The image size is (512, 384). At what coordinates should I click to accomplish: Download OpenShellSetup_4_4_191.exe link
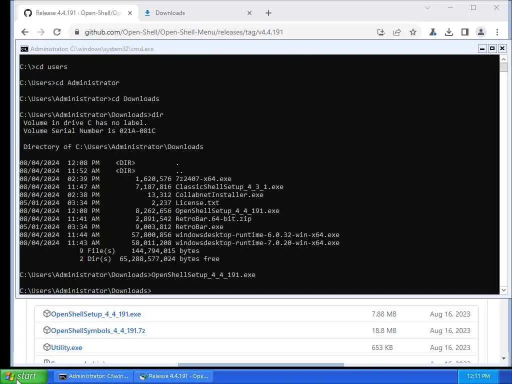[96, 314]
